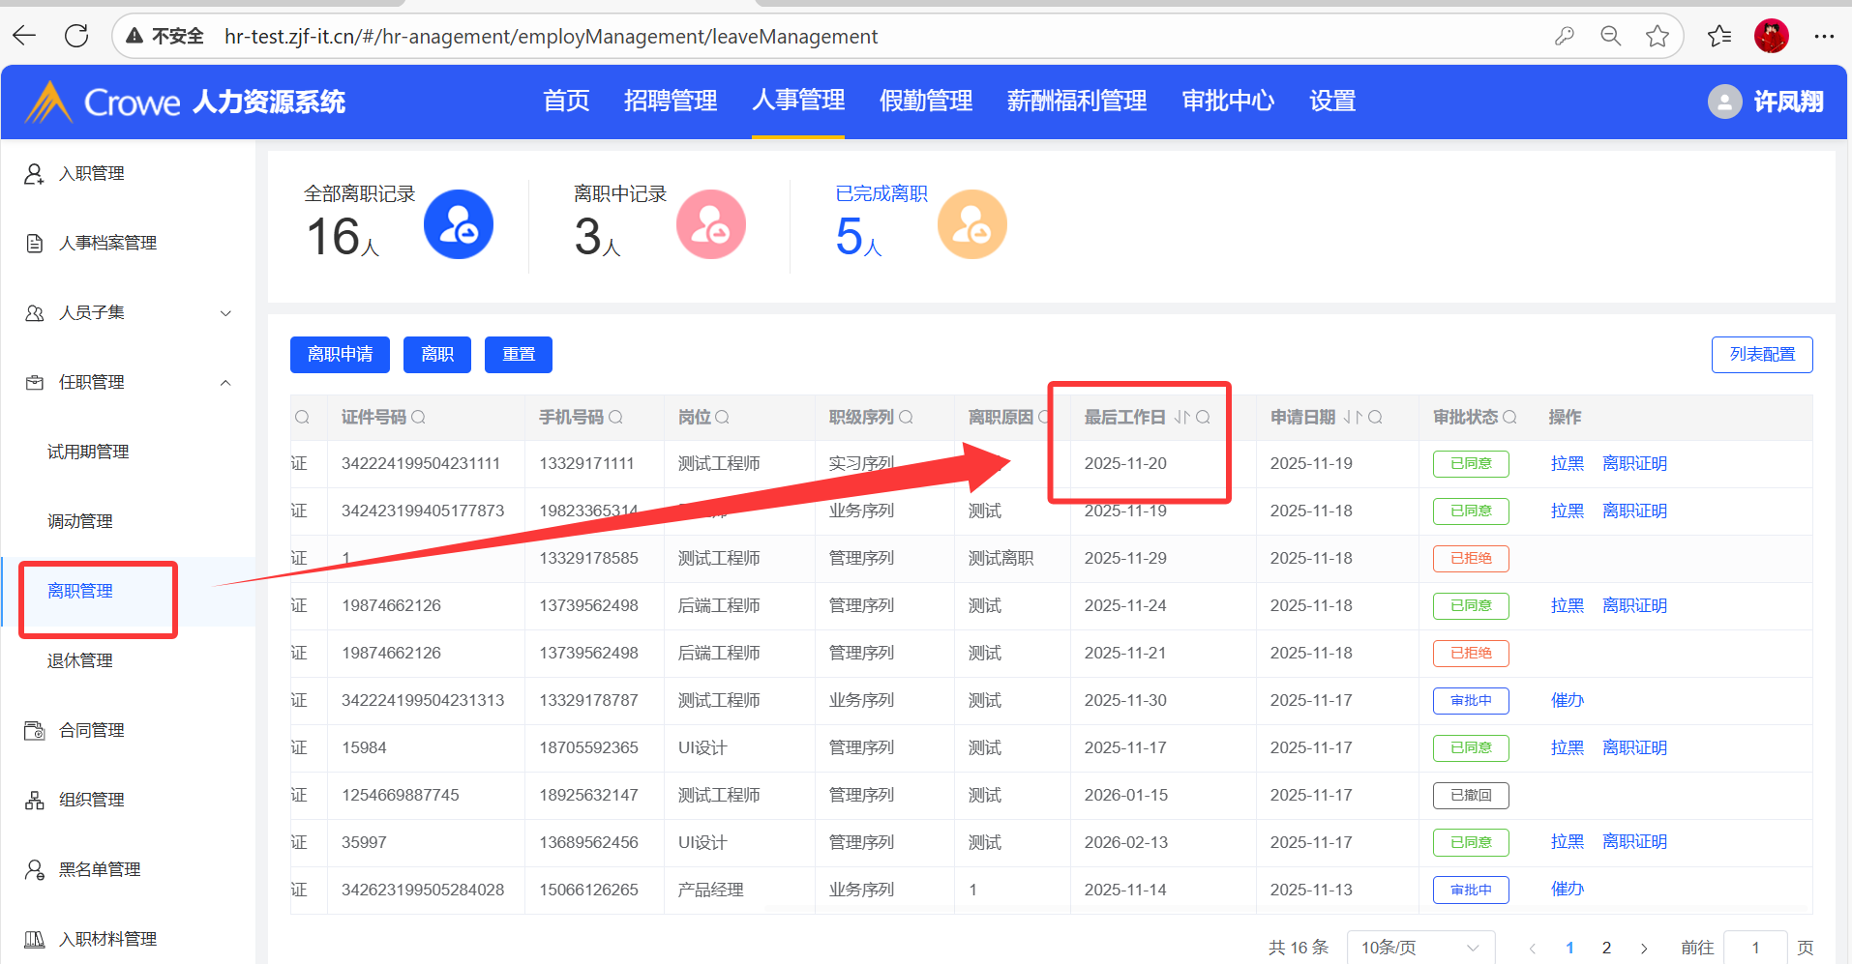Open the 10条/页 page size dropdown
This screenshot has height=964, width=1852.
click(x=1419, y=948)
